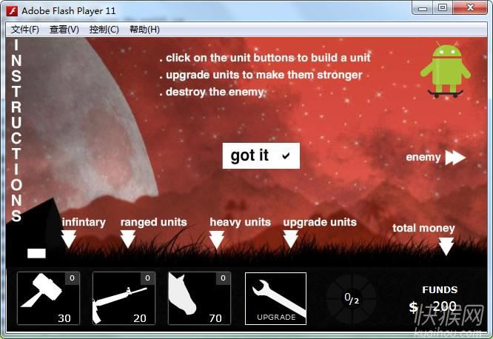Click the arrow below heavy units label
This screenshot has width=493, height=339.
tap(216, 238)
